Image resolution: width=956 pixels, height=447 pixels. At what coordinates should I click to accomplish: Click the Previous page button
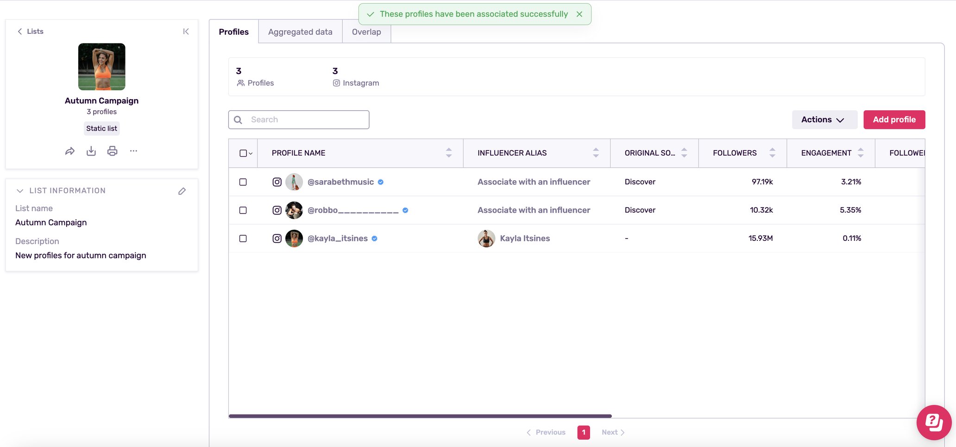coord(546,432)
